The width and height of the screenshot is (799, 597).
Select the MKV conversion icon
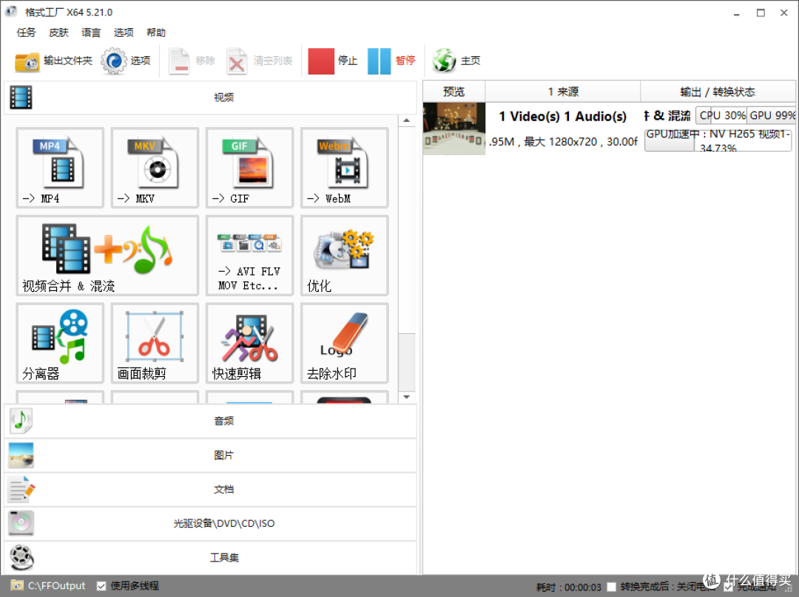click(155, 168)
